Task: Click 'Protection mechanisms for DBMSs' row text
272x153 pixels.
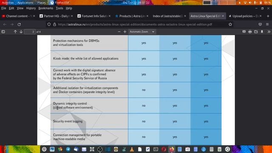Action: [x=76, y=42]
